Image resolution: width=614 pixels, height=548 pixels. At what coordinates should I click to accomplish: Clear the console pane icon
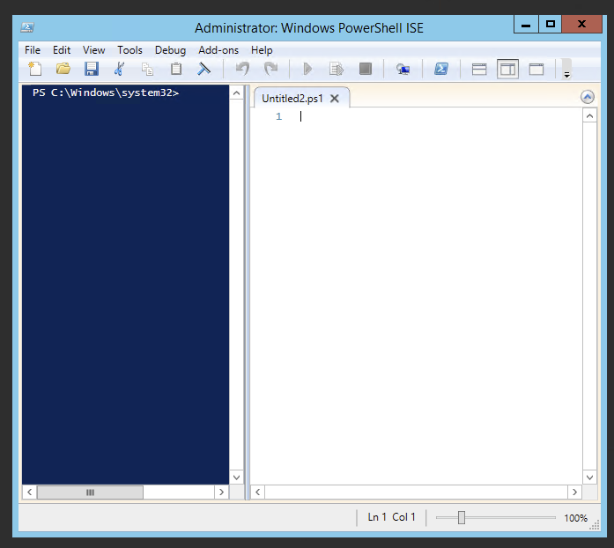click(203, 69)
